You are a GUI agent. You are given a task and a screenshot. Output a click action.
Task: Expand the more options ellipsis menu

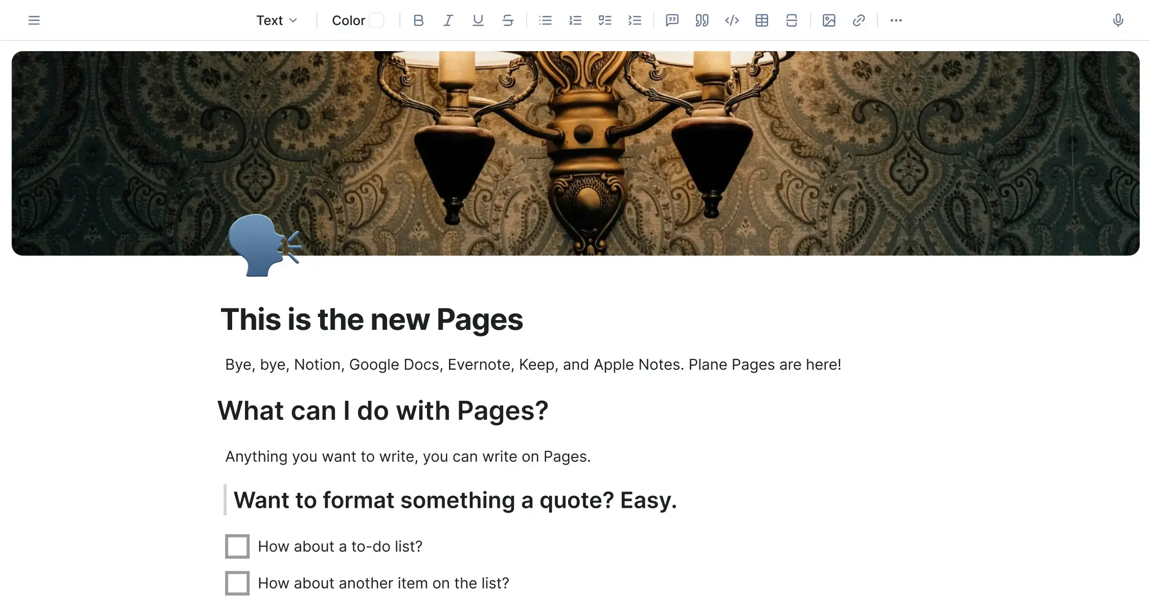pos(896,20)
